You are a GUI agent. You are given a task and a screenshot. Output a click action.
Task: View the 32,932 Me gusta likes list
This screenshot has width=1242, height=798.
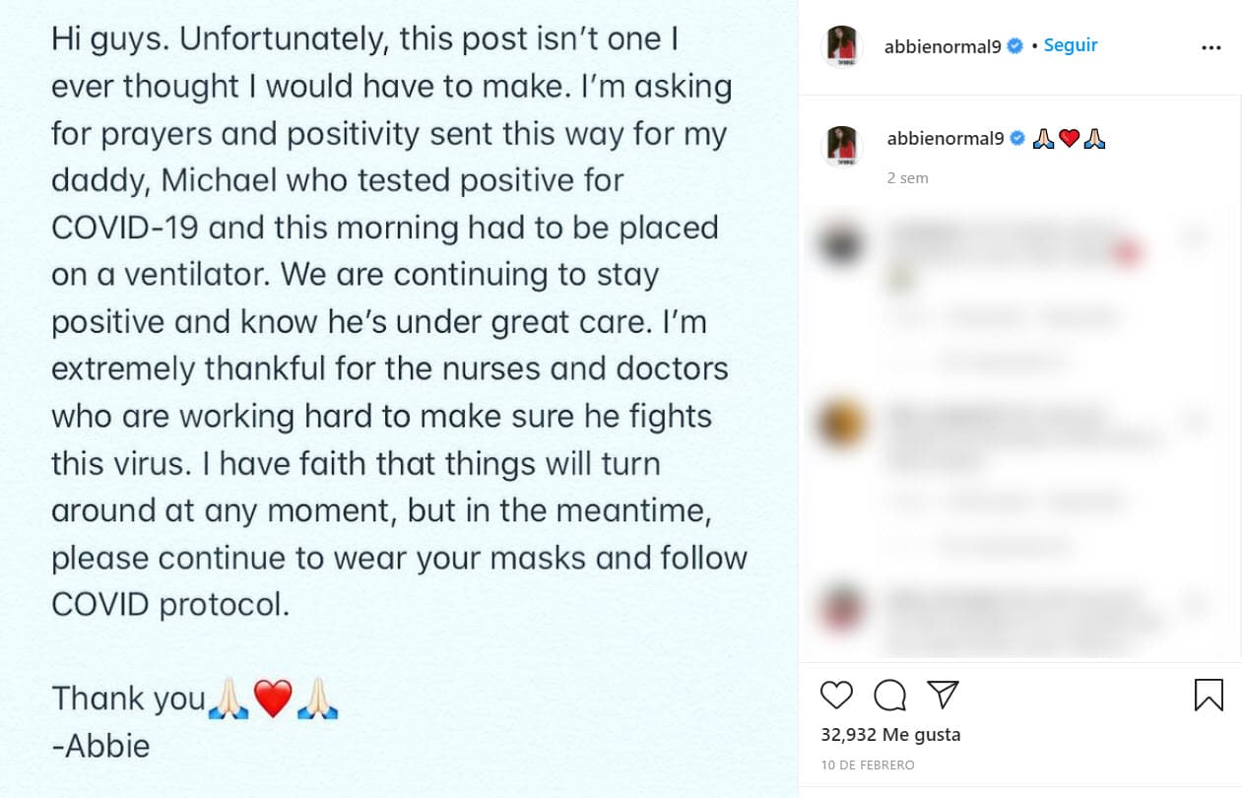pyautogui.click(x=890, y=735)
